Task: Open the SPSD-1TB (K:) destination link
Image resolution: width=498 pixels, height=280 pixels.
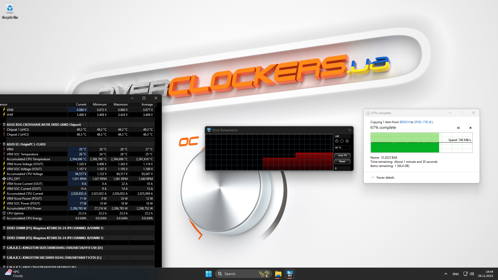Action: click(x=423, y=122)
